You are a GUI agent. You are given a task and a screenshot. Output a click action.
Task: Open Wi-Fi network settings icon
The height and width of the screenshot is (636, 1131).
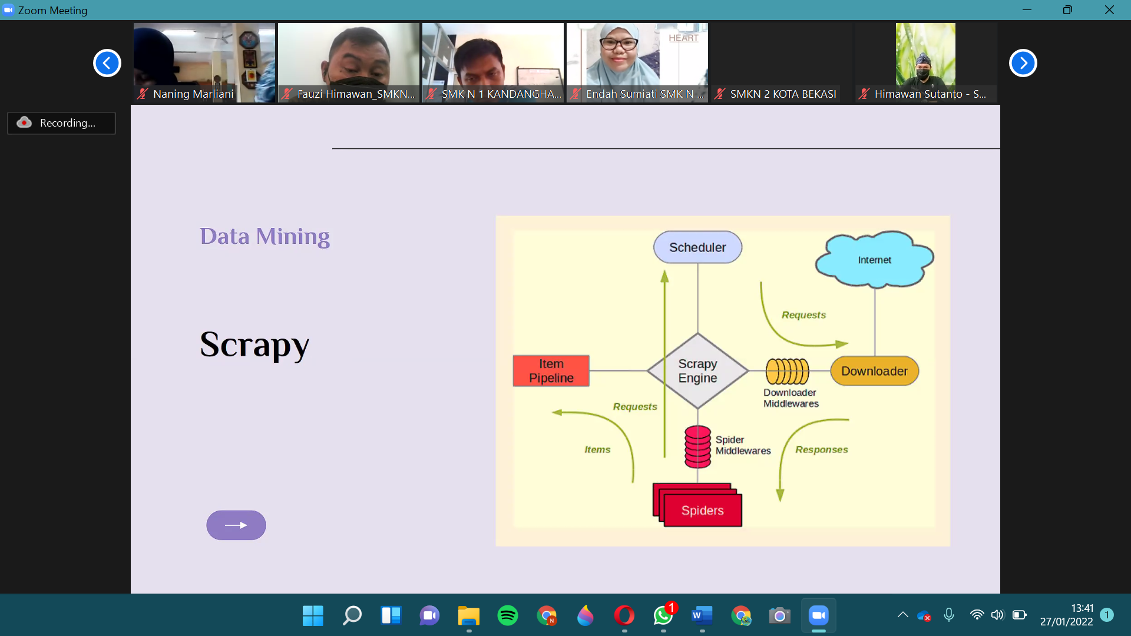pos(976,615)
